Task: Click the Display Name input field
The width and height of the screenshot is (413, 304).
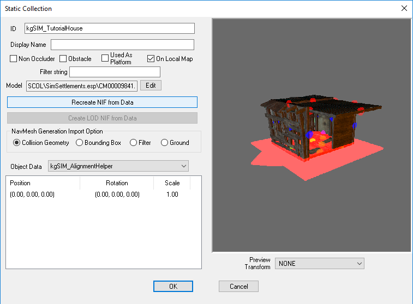Action: pos(122,45)
